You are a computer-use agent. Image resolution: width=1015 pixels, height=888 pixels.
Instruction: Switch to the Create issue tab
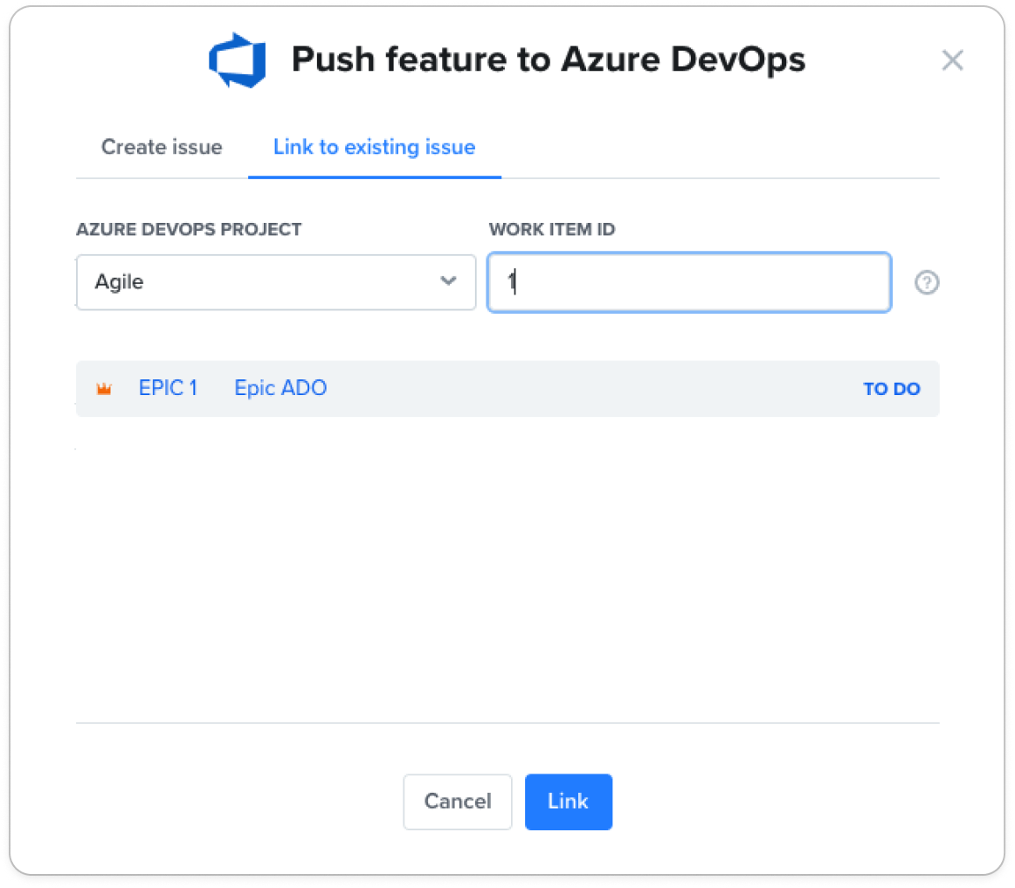click(162, 147)
